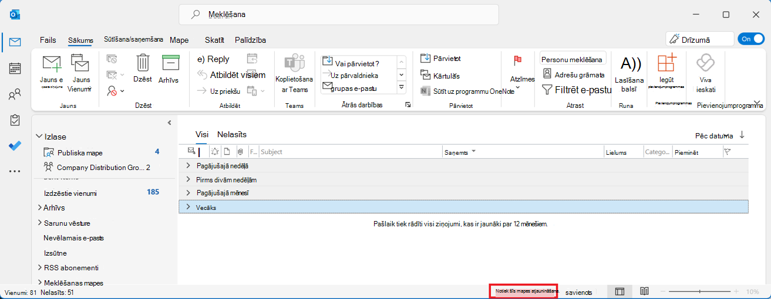Collapse the ribbon with the chevron
Image resolution: width=771 pixels, height=299 pixels.
point(757,102)
